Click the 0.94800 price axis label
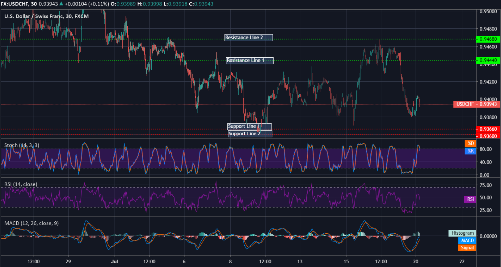501x267 pixels. [x=488, y=29]
